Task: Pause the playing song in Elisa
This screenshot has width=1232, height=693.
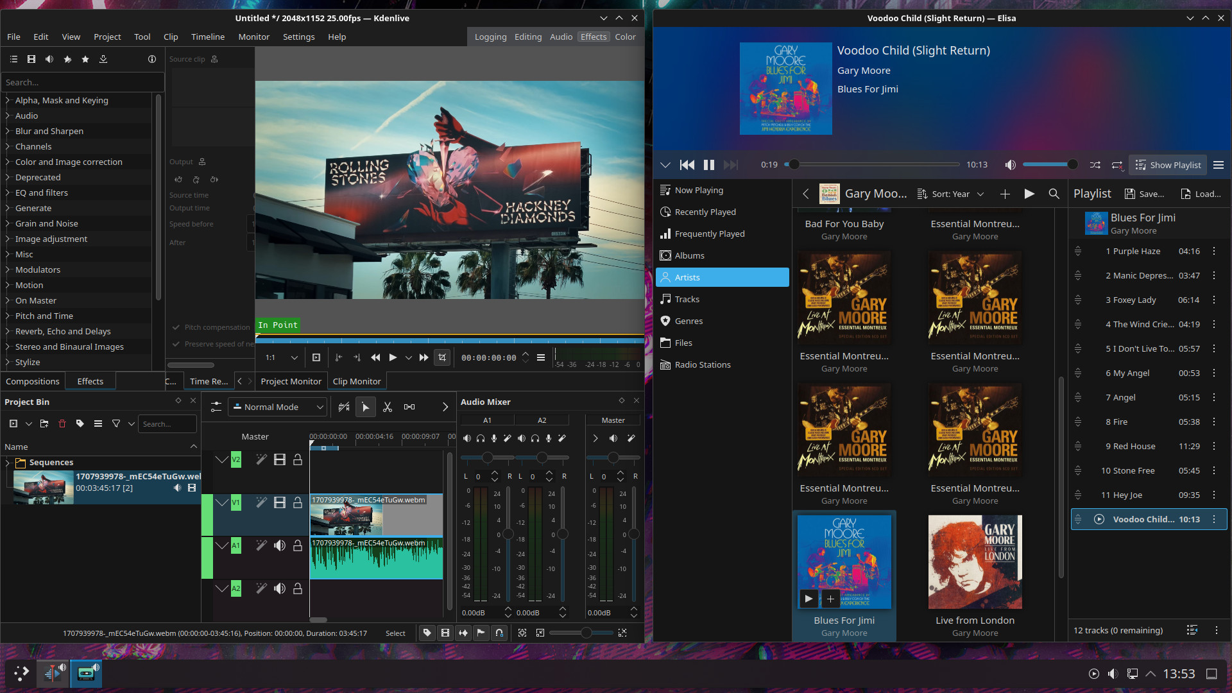Action: pos(709,165)
